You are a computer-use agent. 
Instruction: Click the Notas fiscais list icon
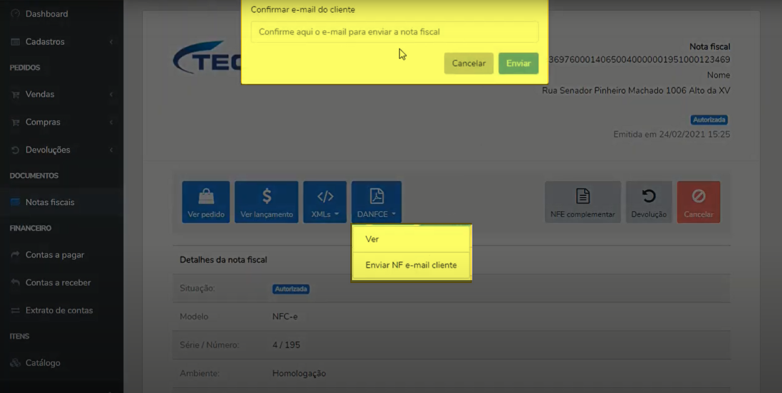[16, 202]
